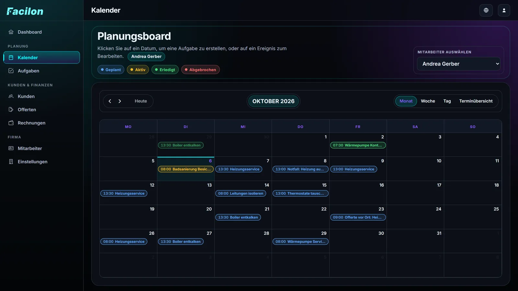The width and height of the screenshot is (518, 291).
Task: Go to the next month arrow
Action: (x=120, y=101)
